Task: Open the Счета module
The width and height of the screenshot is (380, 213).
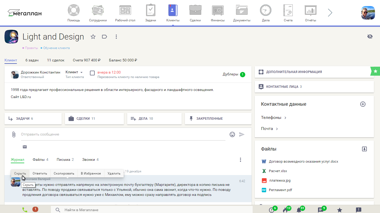Action: (288, 13)
